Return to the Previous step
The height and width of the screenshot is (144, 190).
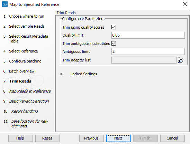91,138
